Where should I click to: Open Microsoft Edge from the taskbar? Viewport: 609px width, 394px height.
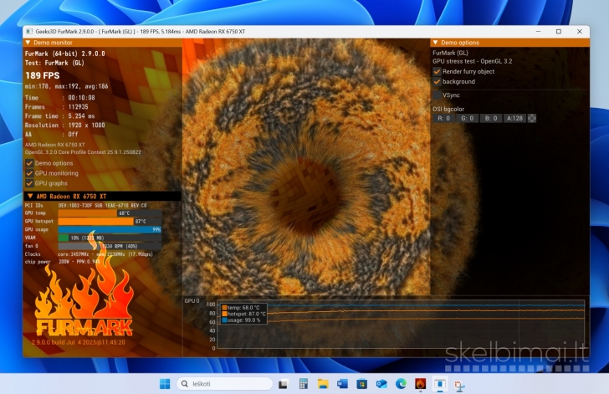pyautogui.click(x=401, y=383)
